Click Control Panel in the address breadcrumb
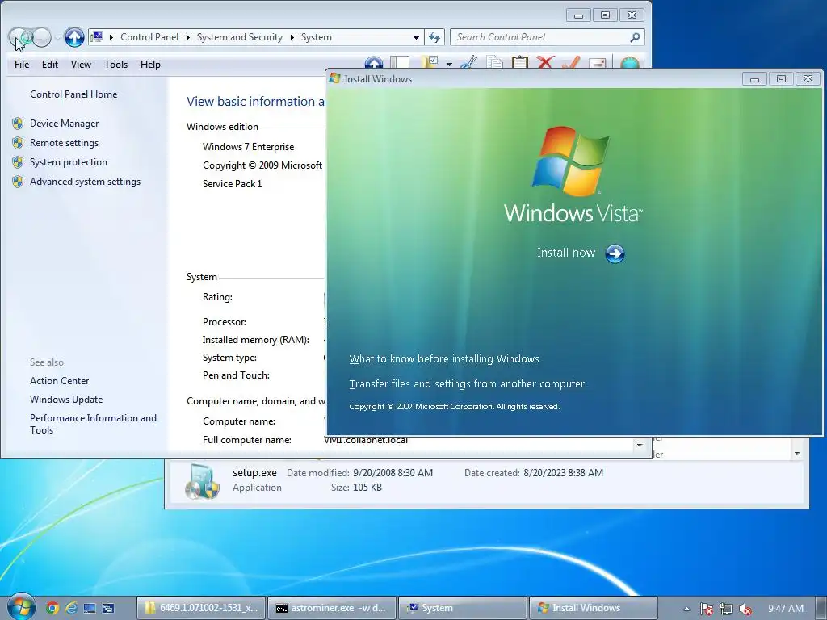827x620 pixels. pyautogui.click(x=149, y=37)
